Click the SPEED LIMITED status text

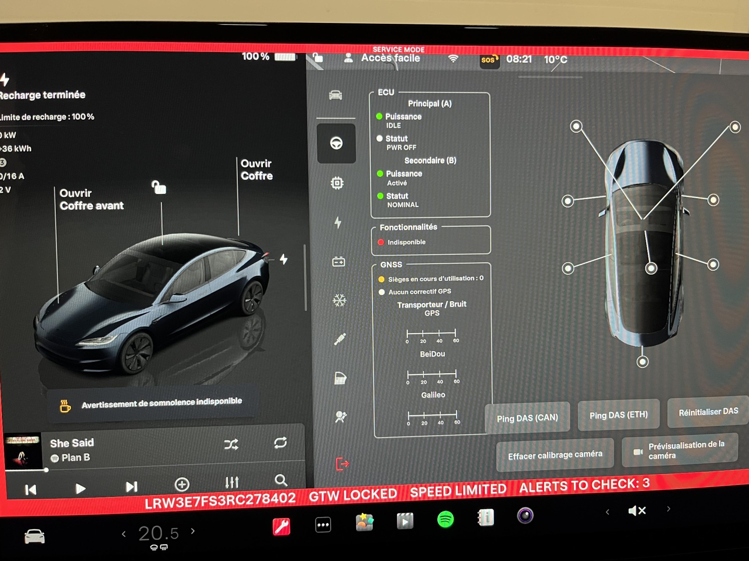(458, 490)
